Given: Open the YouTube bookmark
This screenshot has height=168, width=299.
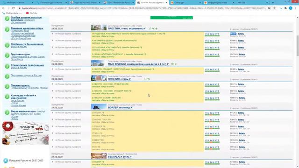Looking at the screenshot, I should [32, 13].
